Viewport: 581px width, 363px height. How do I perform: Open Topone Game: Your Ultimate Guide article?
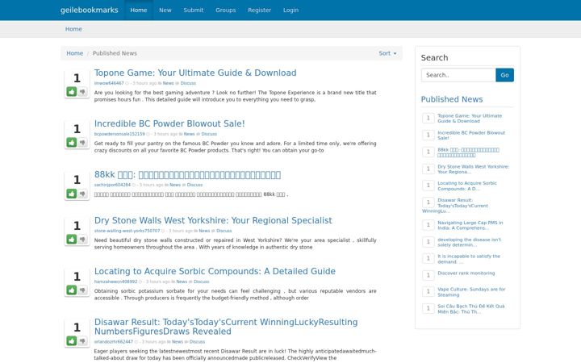pos(195,73)
